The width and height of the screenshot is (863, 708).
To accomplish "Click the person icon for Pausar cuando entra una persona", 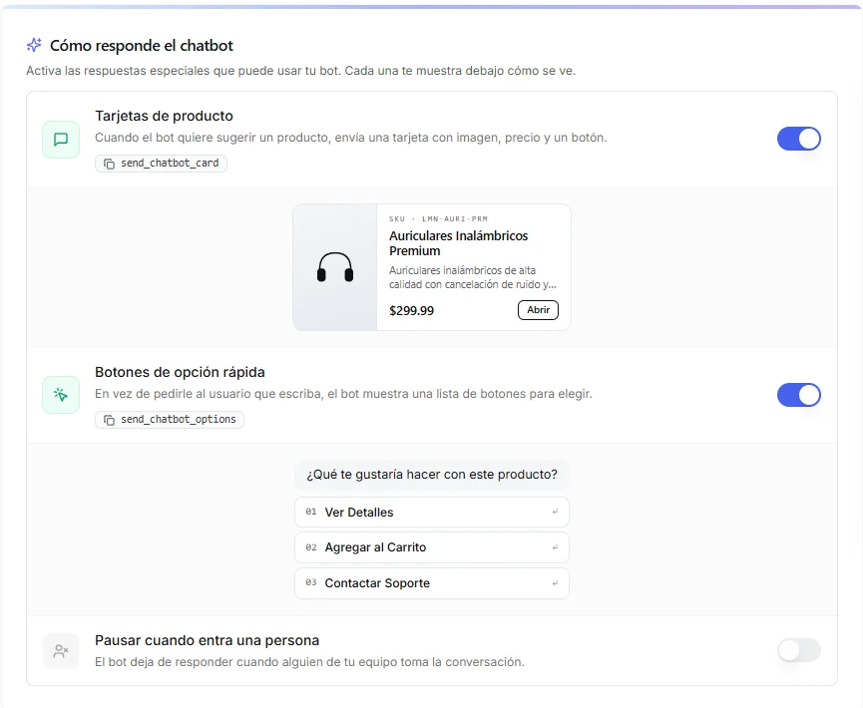I will [x=61, y=651].
